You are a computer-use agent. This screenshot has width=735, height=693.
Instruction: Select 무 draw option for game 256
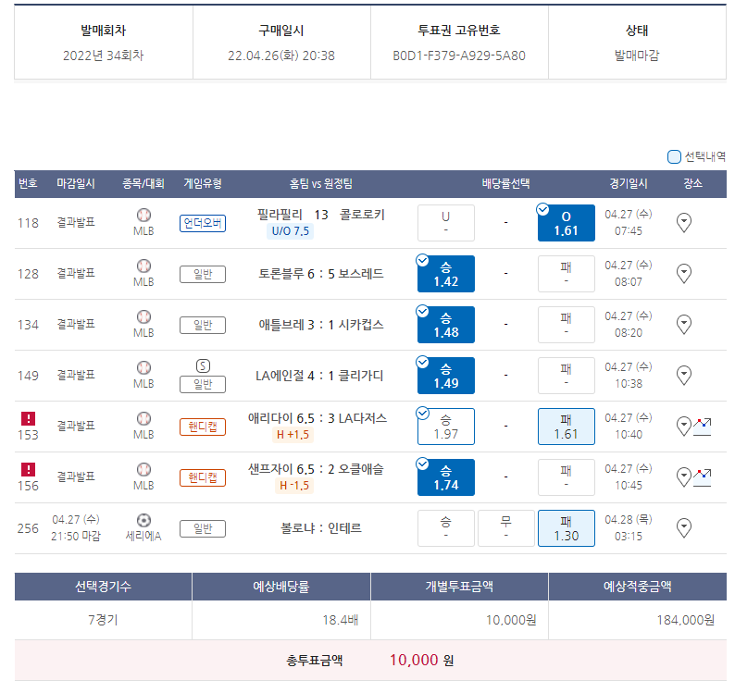click(x=505, y=528)
